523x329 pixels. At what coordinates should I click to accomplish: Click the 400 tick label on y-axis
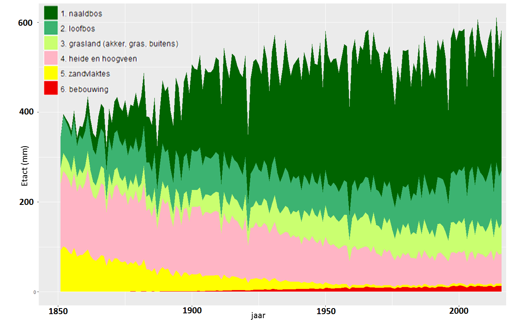coord(25,112)
